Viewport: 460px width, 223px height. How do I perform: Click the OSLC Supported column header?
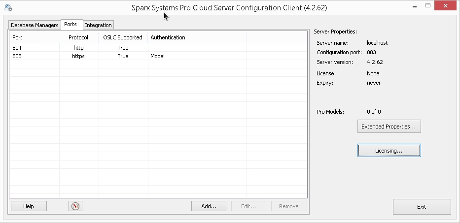[123, 37]
